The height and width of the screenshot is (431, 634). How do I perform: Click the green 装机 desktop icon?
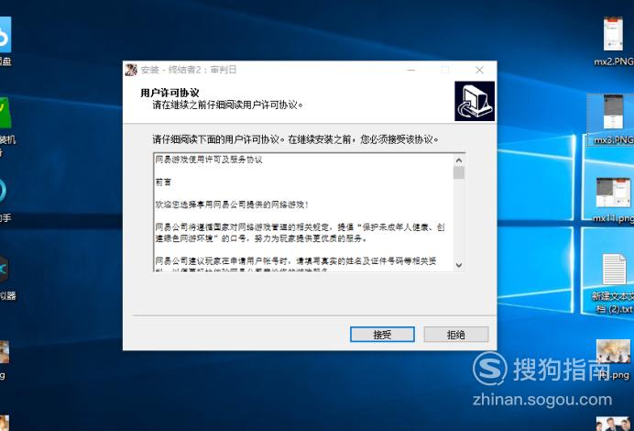click(6, 126)
